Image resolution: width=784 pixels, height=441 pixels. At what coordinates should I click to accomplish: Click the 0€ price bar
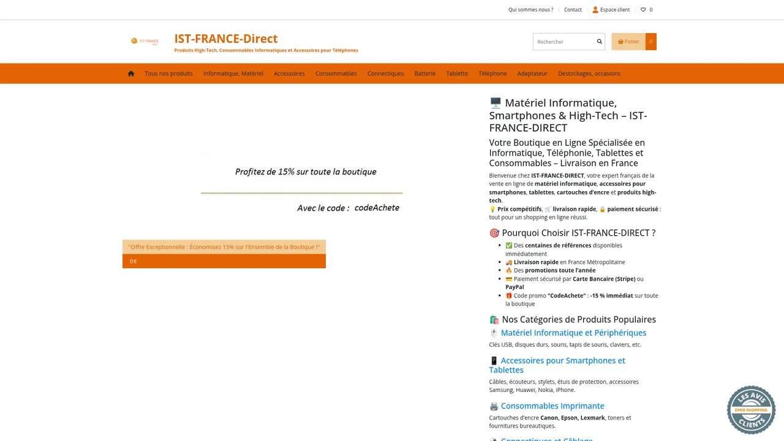[224, 261]
